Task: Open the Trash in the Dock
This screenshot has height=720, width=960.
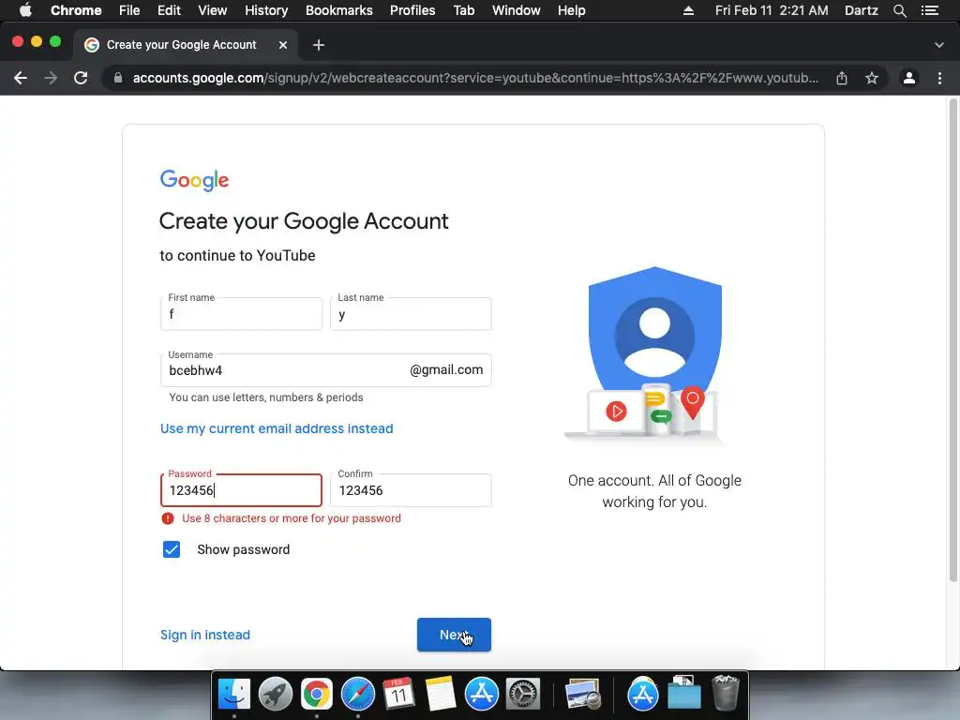Action: (x=726, y=693)
